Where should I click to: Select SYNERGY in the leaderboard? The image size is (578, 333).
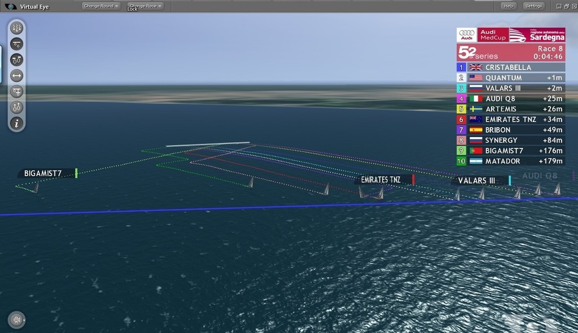click(510, 140)
